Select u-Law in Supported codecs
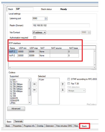Screen dimensions: 105x132 13,79
